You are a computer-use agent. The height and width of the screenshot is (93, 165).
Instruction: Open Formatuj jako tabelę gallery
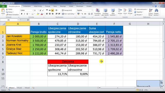coord(105,12)
